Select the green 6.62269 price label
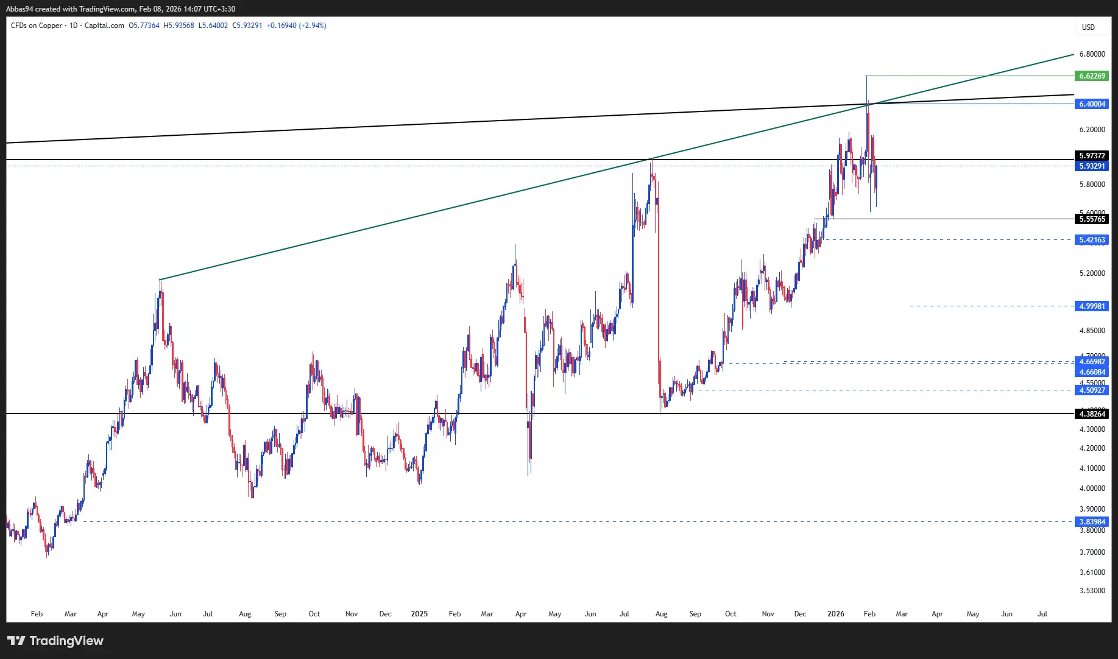 [x=1092, y=76]
